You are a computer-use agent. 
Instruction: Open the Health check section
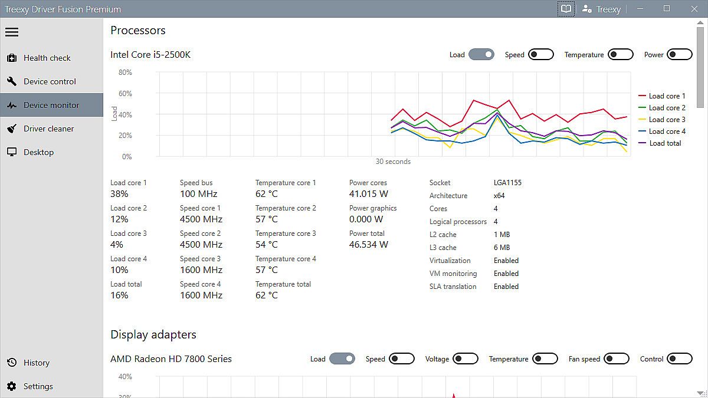47,58
